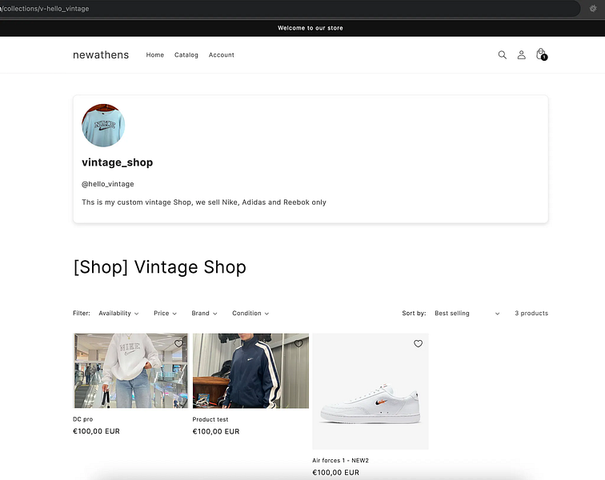Click the Product test jacket thumbnail
The width and height of the screenshot is (605, 480).
coord(250,371)
